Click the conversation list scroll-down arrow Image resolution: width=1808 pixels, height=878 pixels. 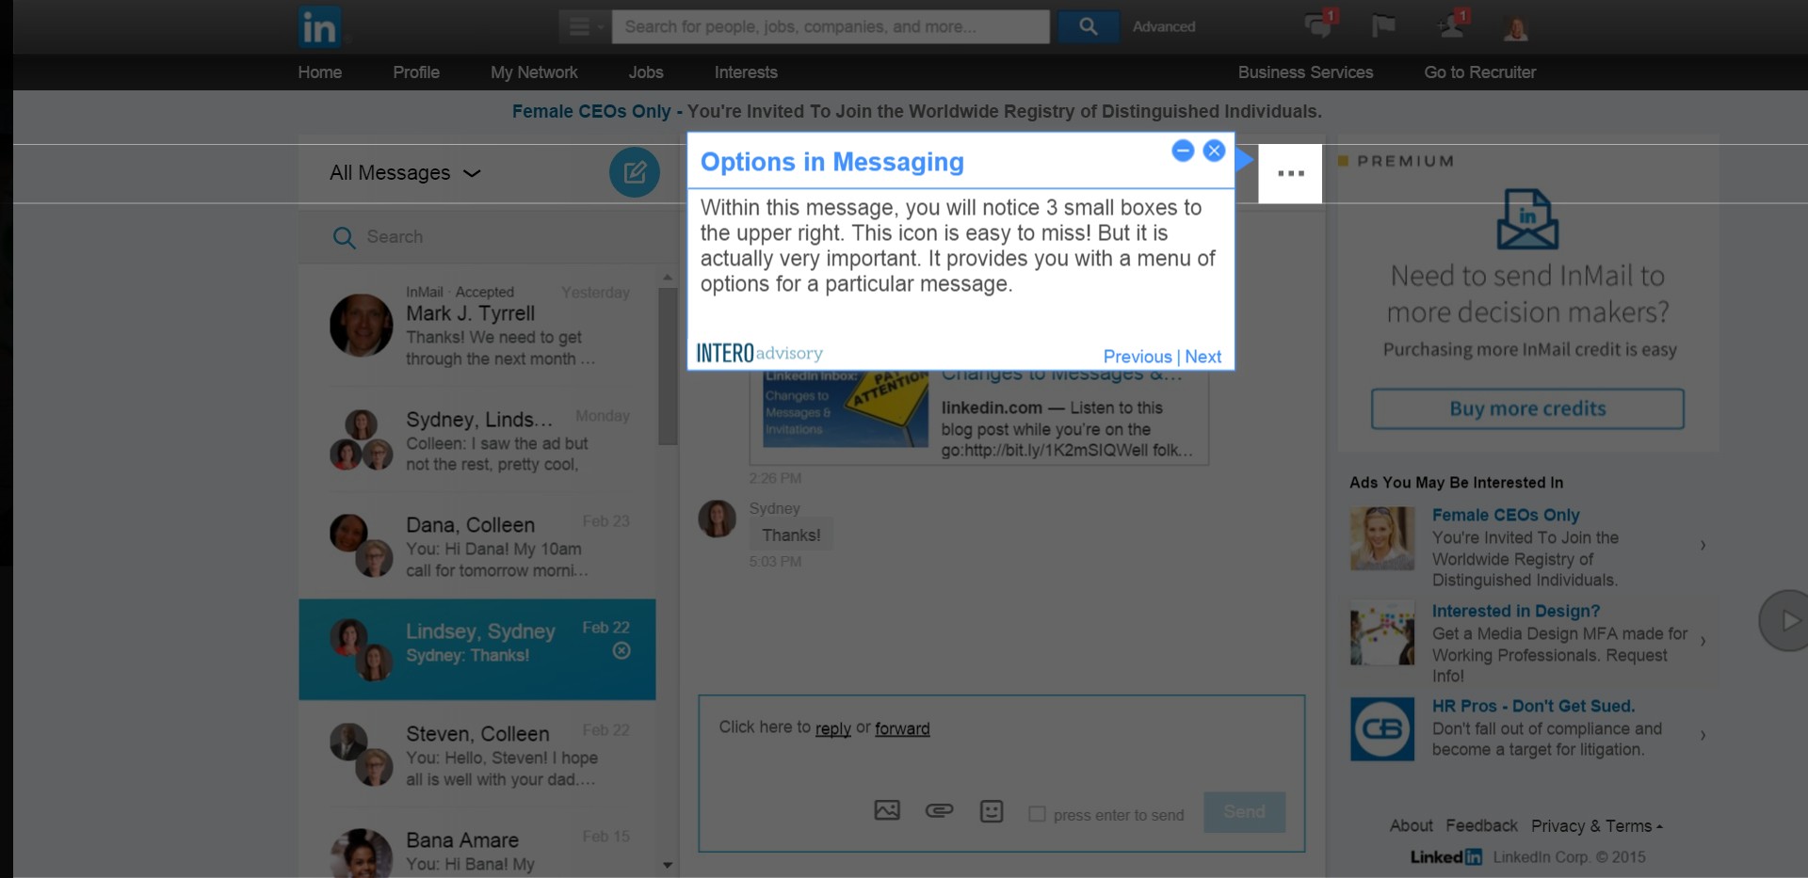(x=668, y=865)
